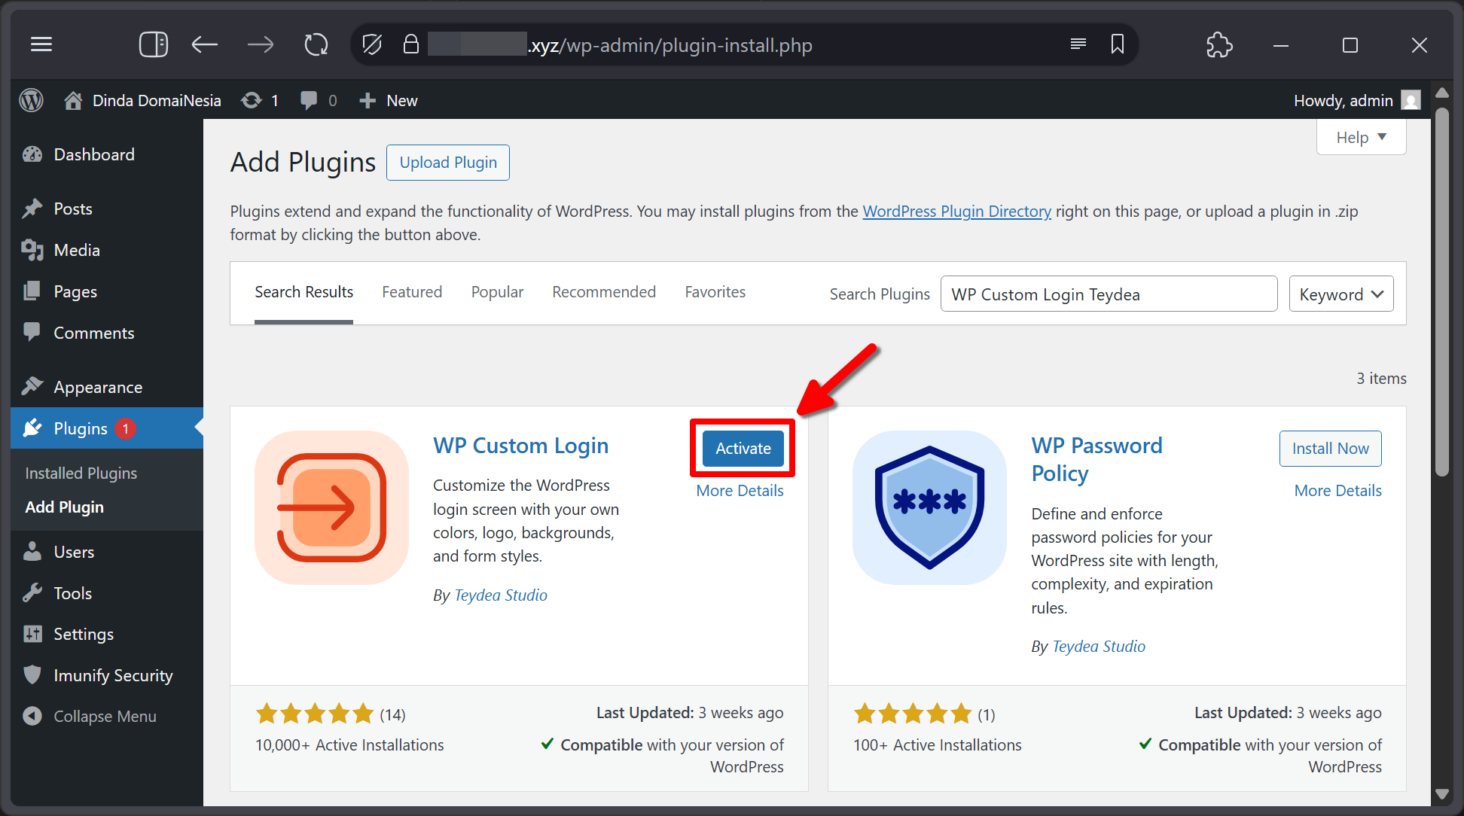This screenshot has height=816, width=1464.
Task: View More Details for WP Custom Login
Action: click(x=740, y=491)
